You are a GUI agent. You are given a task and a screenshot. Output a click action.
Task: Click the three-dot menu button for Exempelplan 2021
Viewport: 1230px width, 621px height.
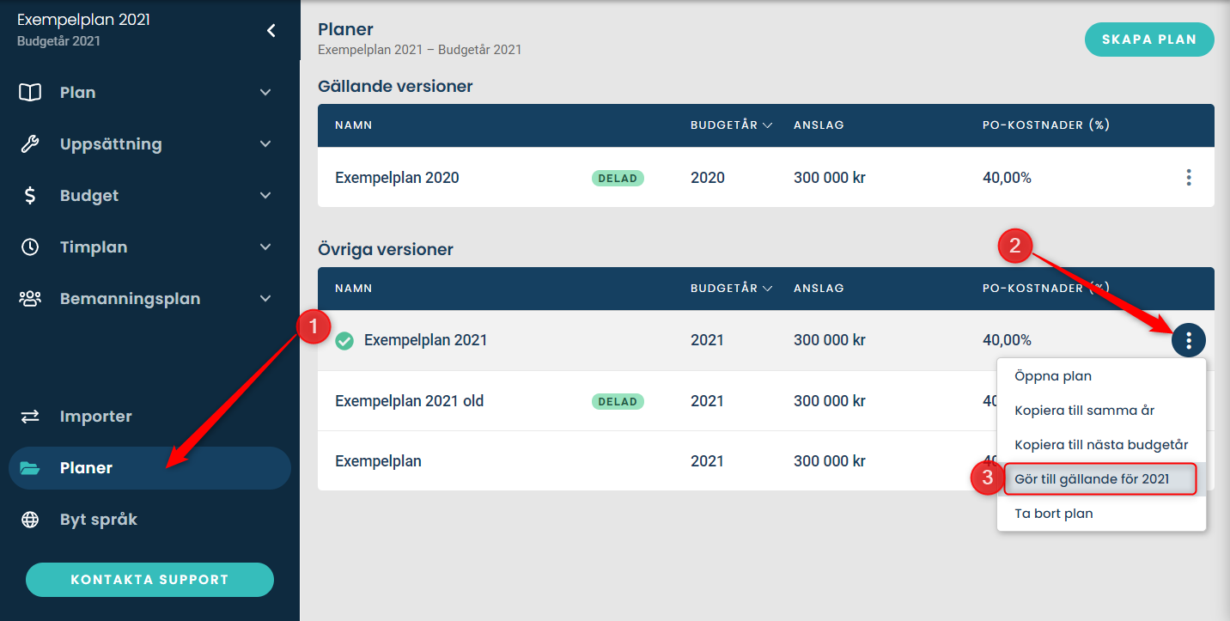pos(1189,341)
